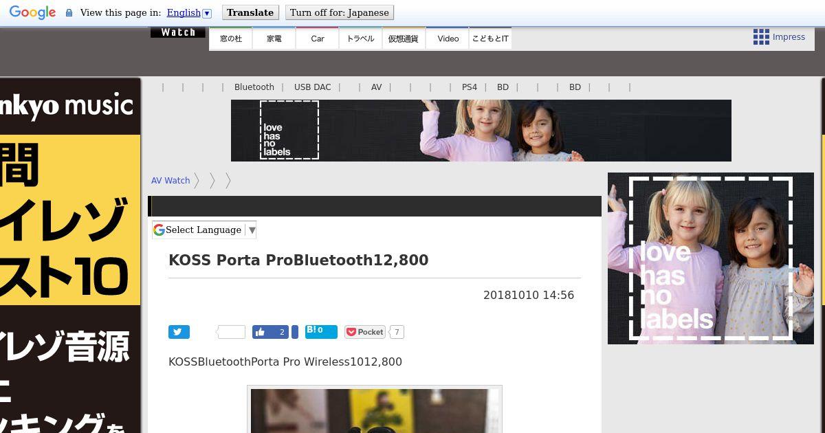Open the こどもとIT tab
This screenshot has height=433, width=825.
[x=490, y=38]
